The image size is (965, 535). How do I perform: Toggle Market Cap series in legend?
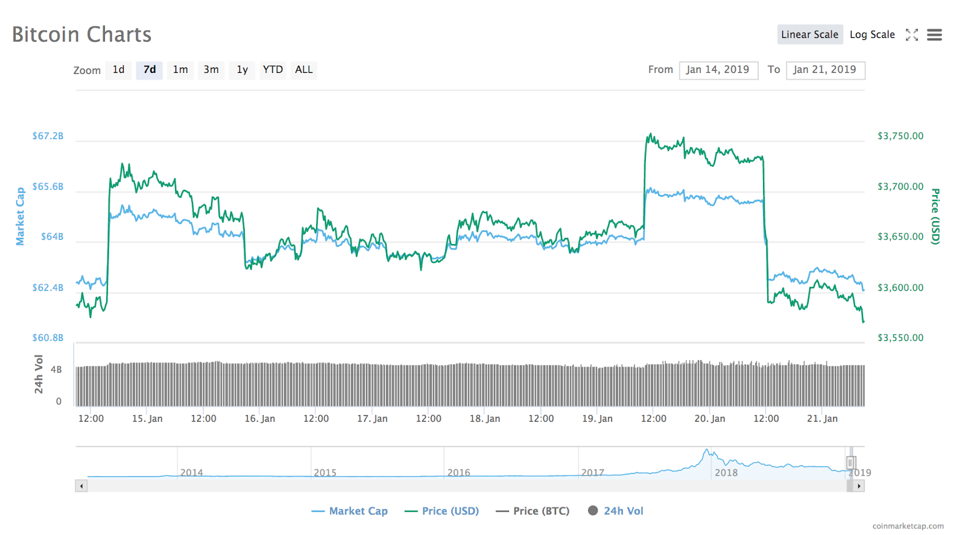[x=350, y=511]
